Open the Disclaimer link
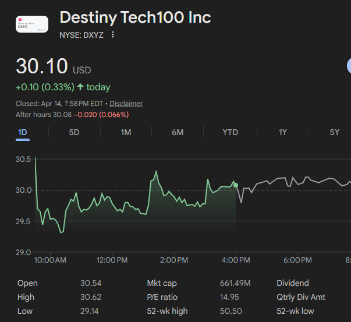The image size is (351, 322). (x=126, y=104)
